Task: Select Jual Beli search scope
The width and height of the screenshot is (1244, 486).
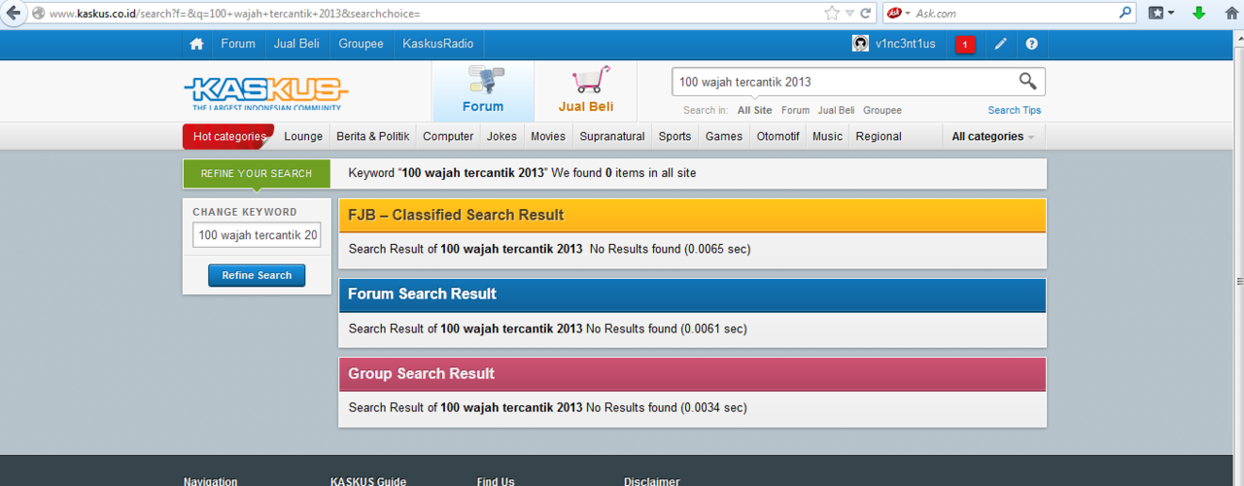Action: [x=836, y=111]
